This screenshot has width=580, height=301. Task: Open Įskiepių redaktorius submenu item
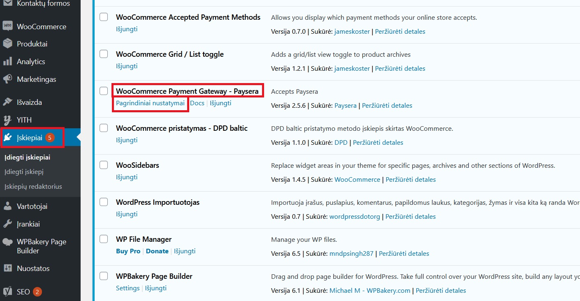pos(33,186)
